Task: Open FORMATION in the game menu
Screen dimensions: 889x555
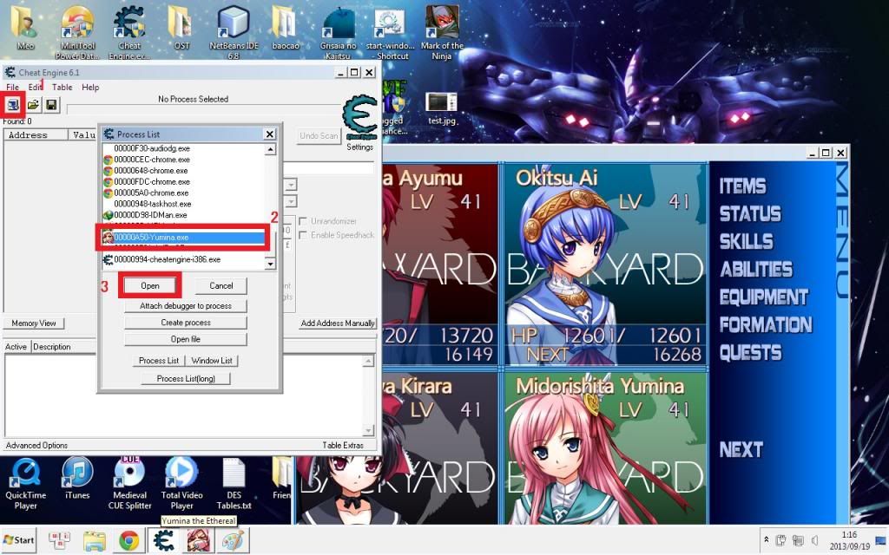Action: [766, 325]
